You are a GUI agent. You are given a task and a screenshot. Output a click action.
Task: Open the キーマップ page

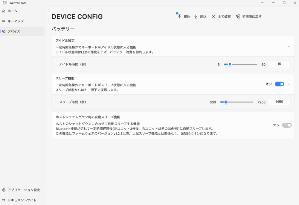point(16,21)
